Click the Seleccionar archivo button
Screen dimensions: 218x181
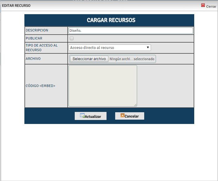(x=89, y=59)
